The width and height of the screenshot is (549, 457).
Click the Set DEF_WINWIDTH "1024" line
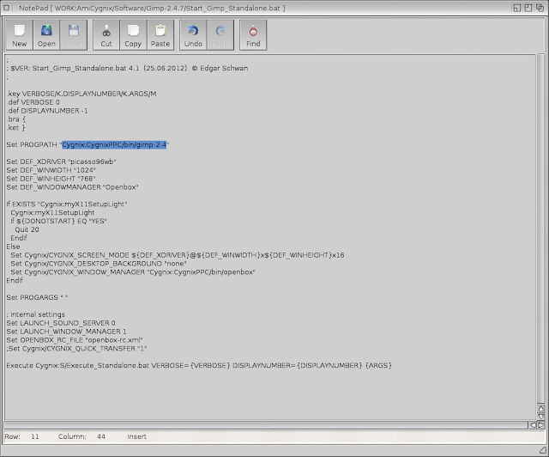point(51,170)
